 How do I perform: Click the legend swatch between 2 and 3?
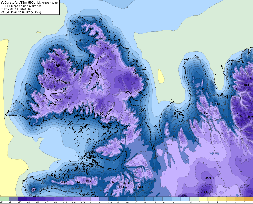coord(221,199)
